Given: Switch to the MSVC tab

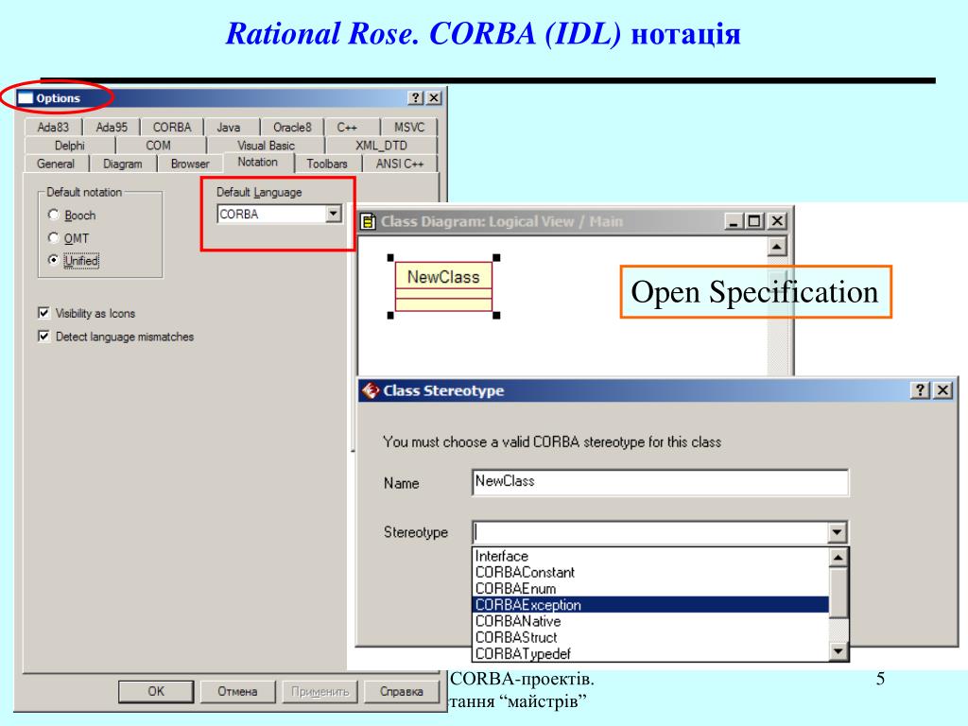Looking at the screenshot, I should pyautogui.click(x=409, y=128).
